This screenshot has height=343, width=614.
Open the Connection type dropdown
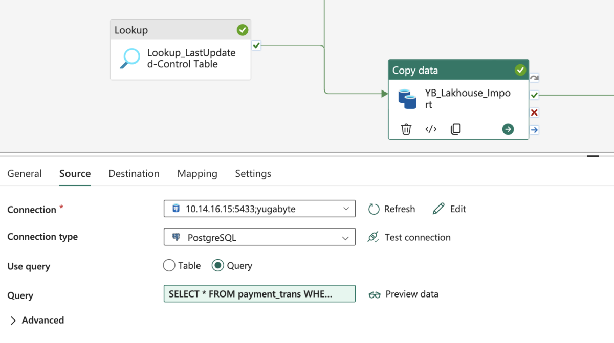coord(259,237)
